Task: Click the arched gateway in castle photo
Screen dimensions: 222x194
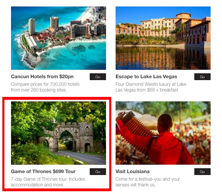Action: (67, 140)
